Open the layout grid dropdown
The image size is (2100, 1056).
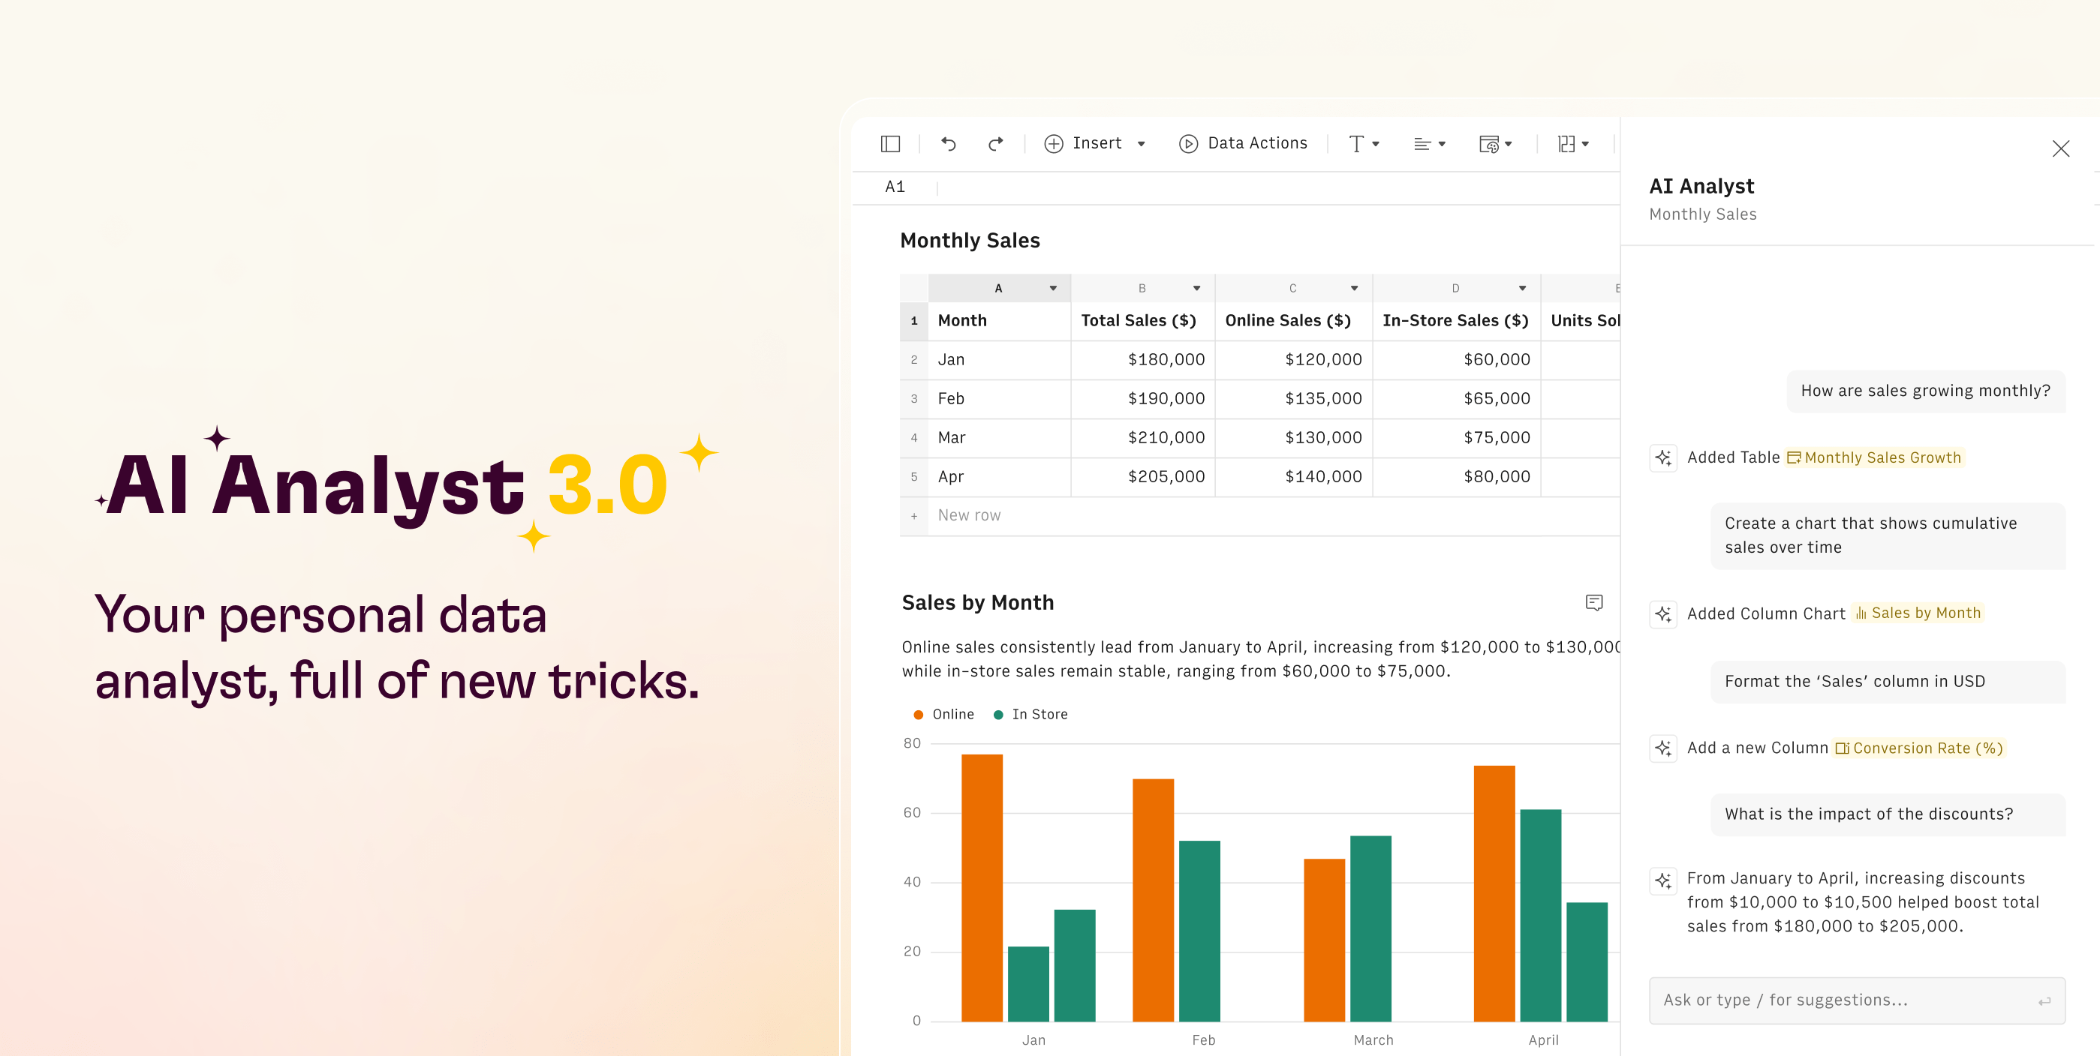click(1573, 144)
